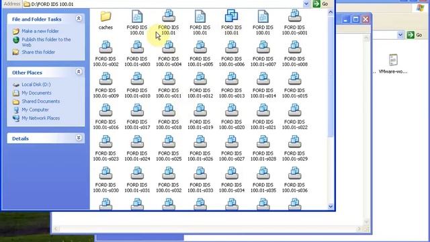
Task: Click Make a new folder
Action: (40, 31)
